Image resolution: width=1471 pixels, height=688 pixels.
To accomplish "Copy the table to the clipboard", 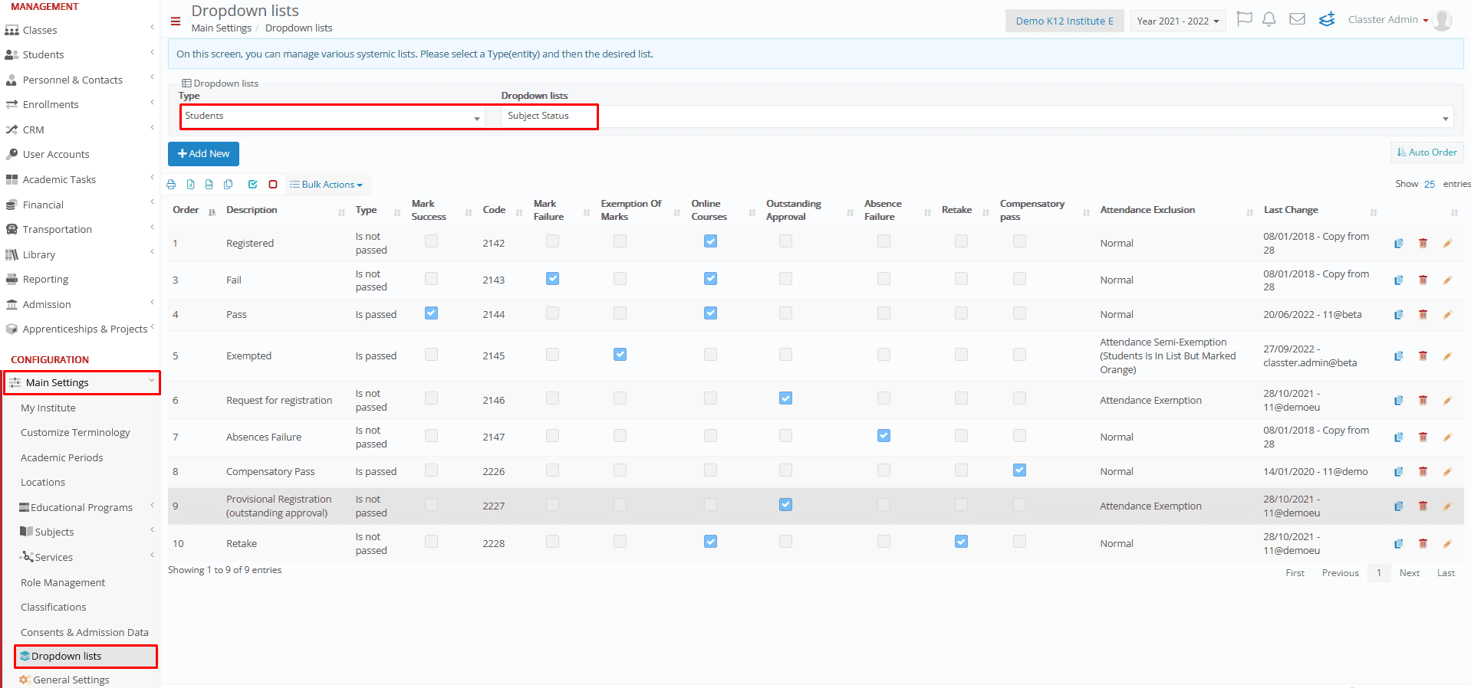I will pyautogui.click(x=229, y=185).
